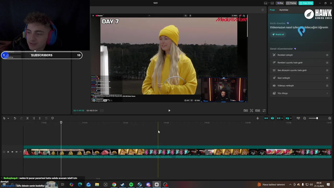
Task: Open the layout selector icon in title bar
Action: tap(265, 3)
